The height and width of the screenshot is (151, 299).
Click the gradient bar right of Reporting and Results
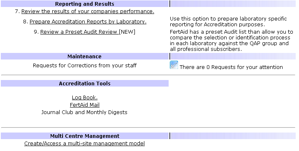click(x=233, y=4)
